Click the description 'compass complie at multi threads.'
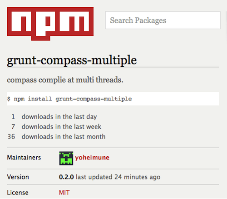Image resolution: width=227 pixels, height=199 pixels. point(65,80)
